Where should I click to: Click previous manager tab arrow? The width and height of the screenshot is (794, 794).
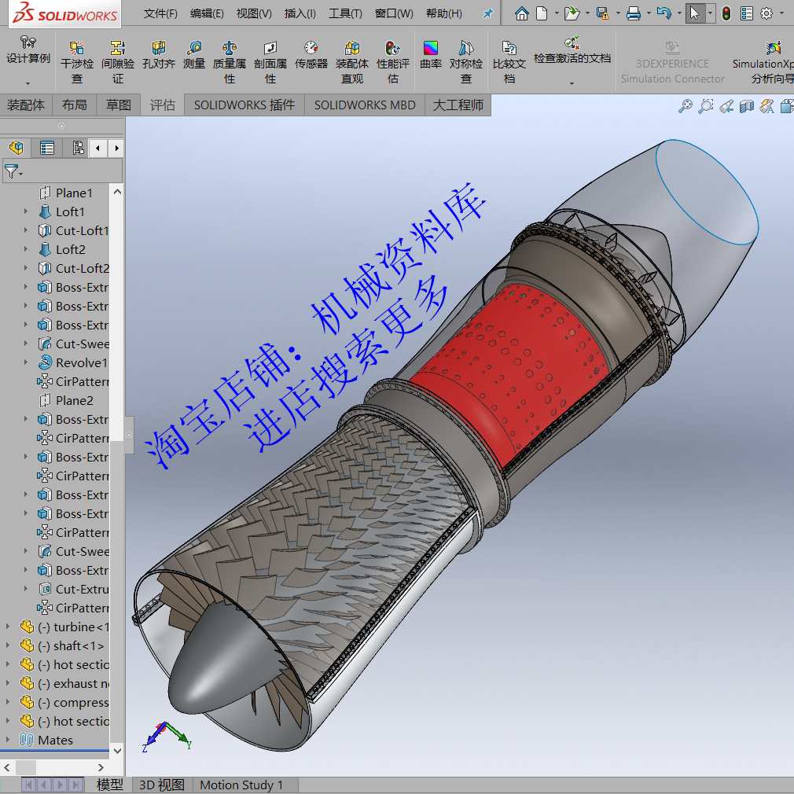[97, 149]
